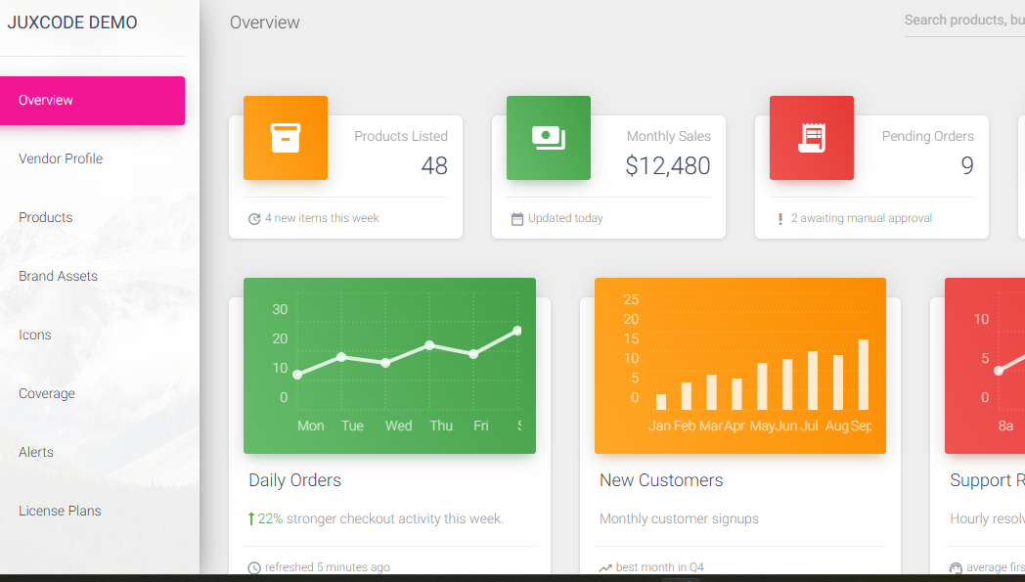Click the red Pending Orders receipt icon
Viewport: 1025px width, 582px height.
pyautogui.click(x=811, y=138)
